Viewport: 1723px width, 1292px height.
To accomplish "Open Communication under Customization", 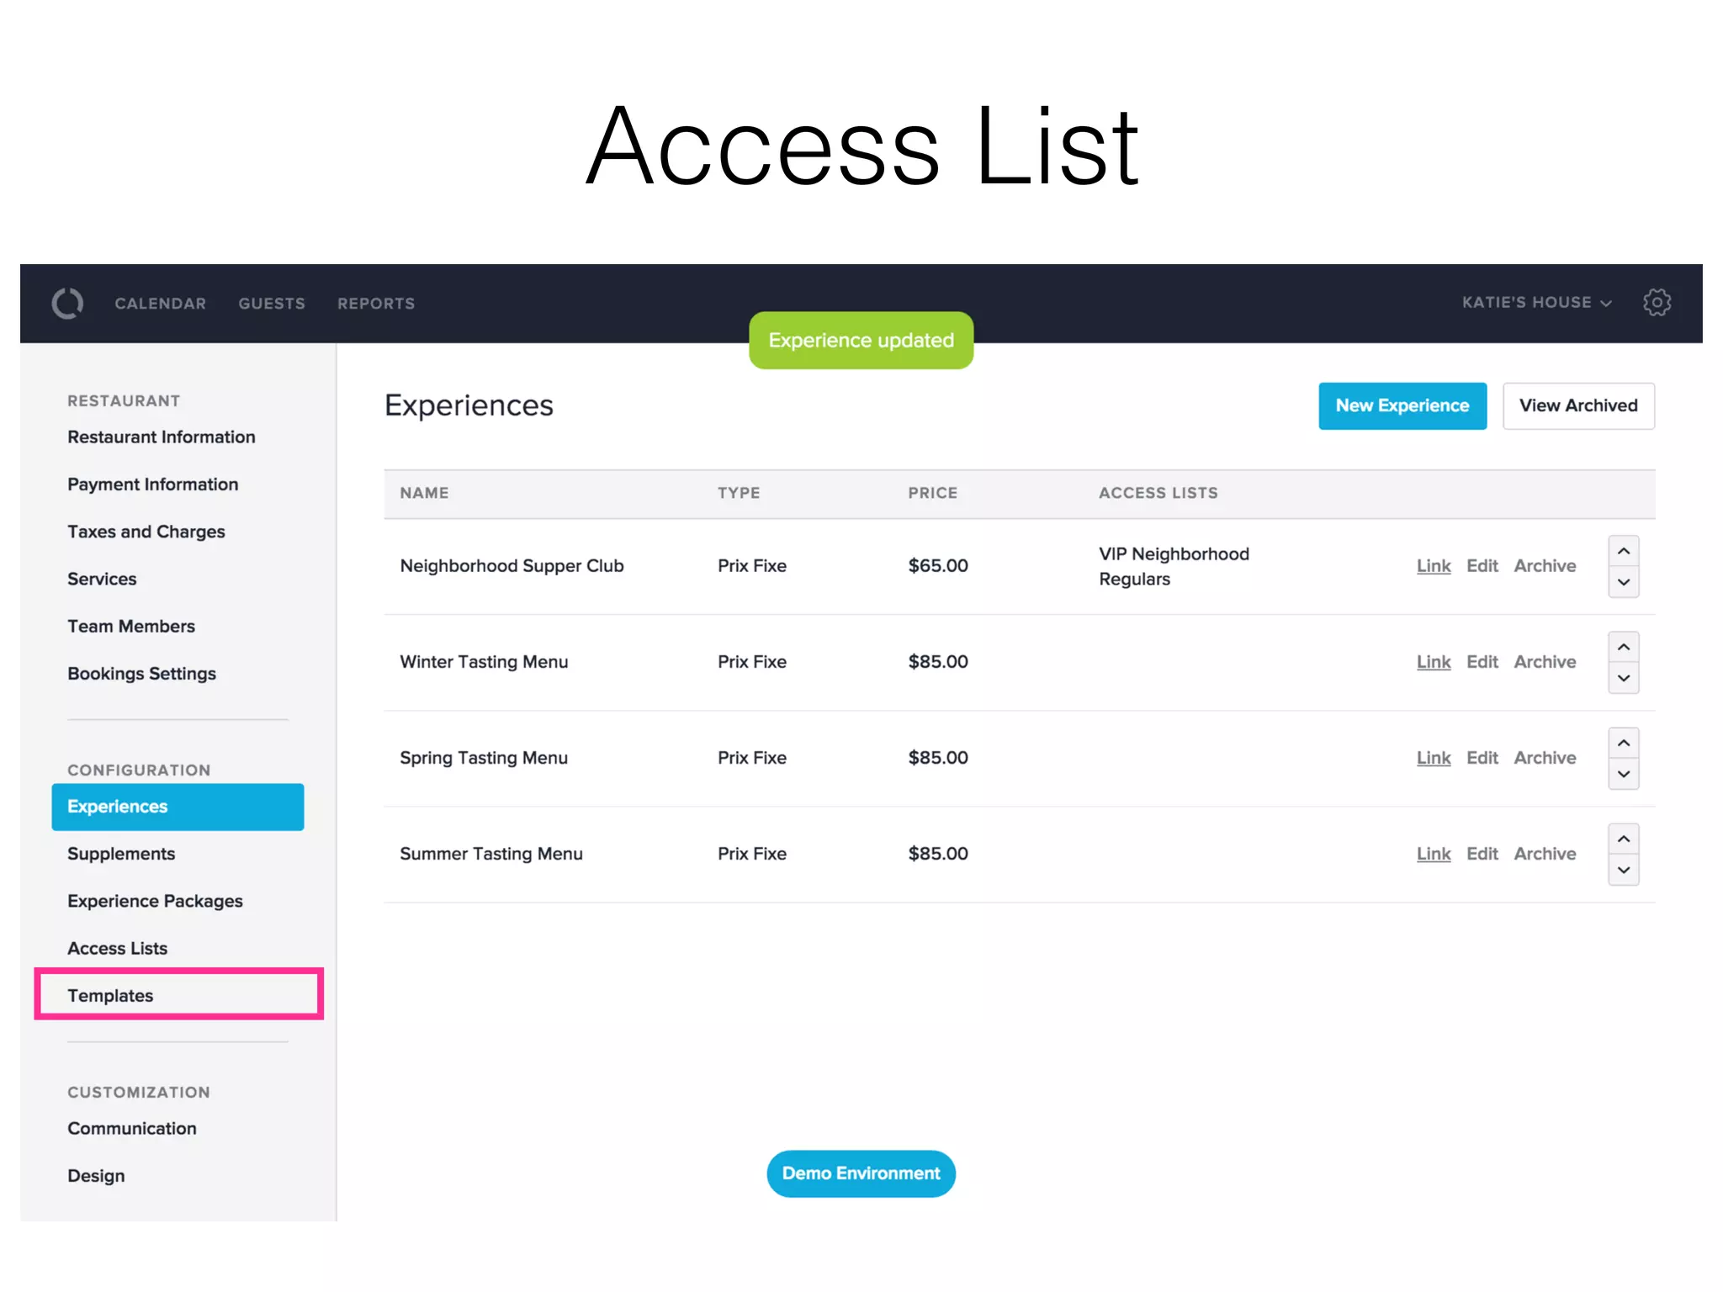I will [132, 1129].
